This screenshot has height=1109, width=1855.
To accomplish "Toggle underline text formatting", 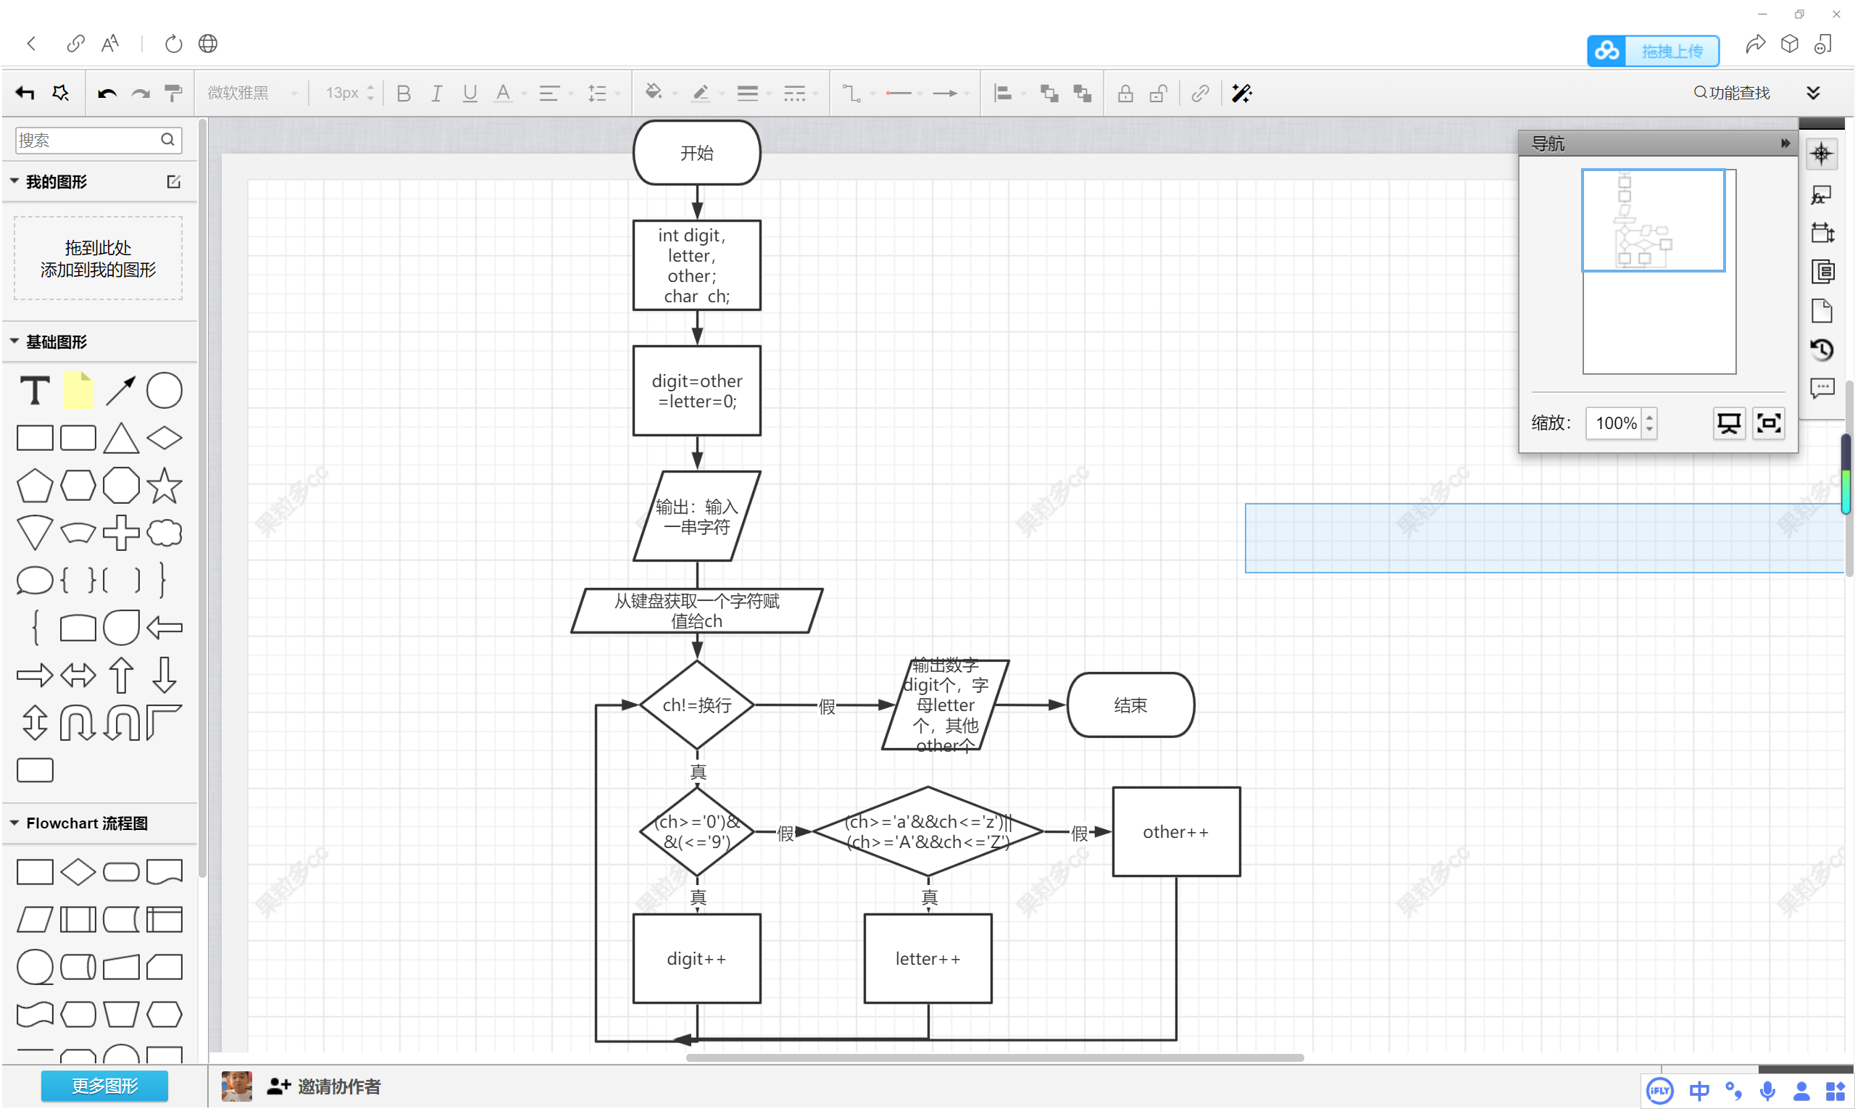I will pos(469,94).
